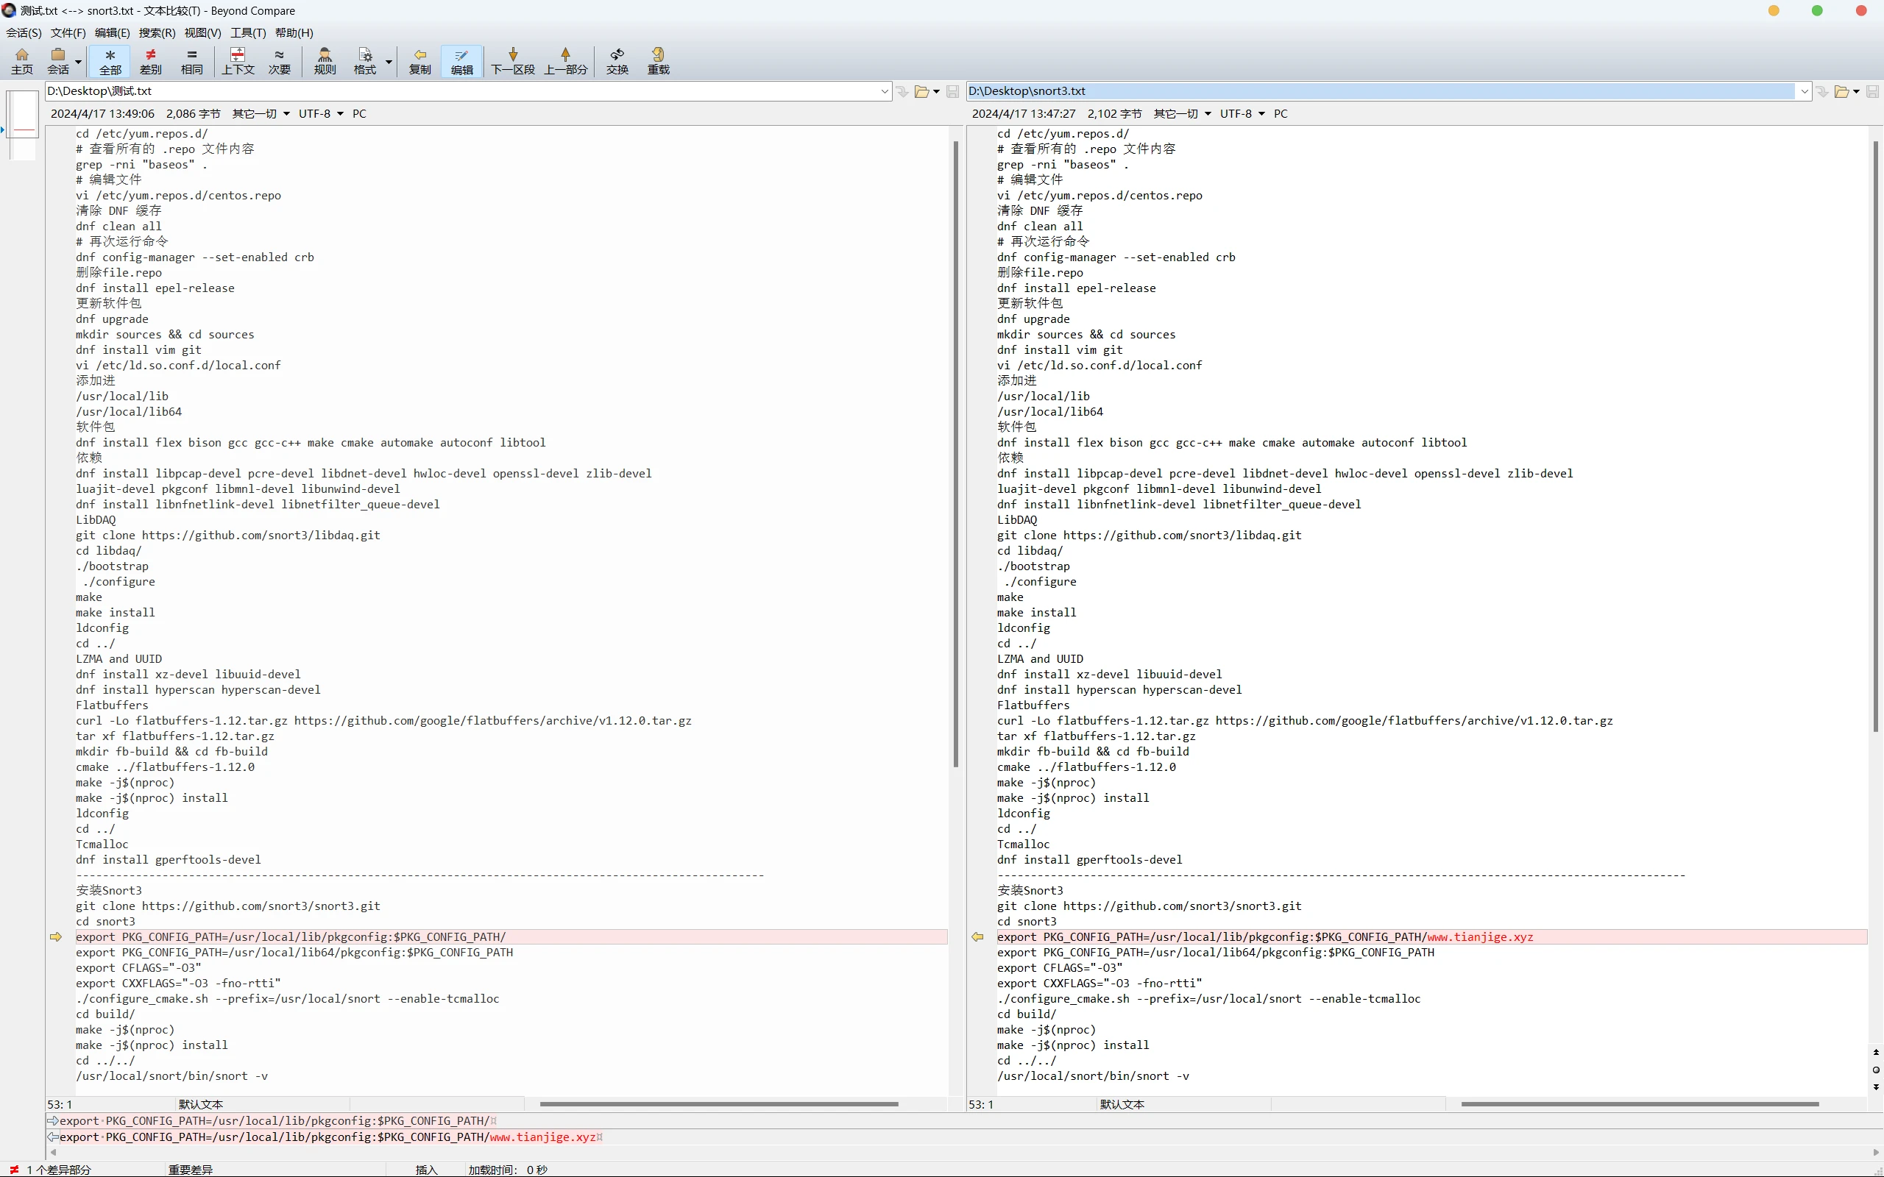Screen dimensions: 1884x1177
Task: Open the 搜索(R) menu
Action: pyautogui.click(x=157, y=32)
